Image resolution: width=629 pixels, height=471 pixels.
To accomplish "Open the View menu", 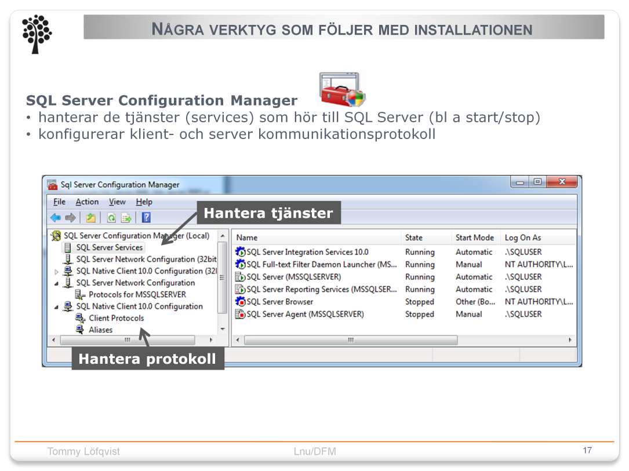I will [117, 202].
